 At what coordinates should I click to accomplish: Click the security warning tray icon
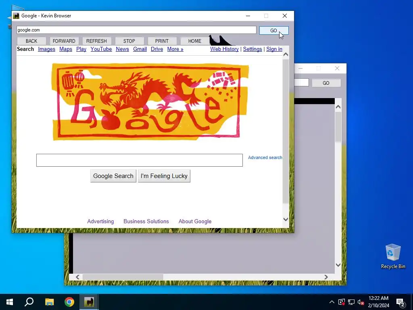342,302
